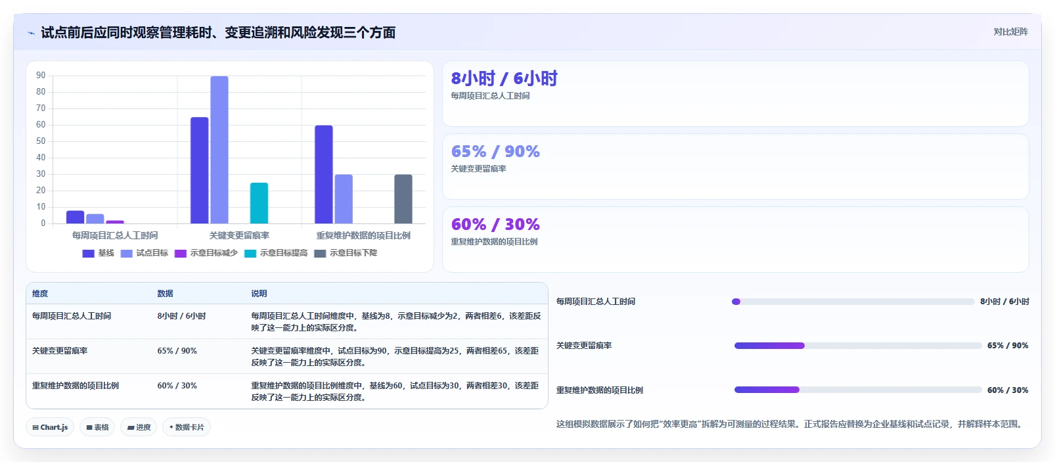Viewport: 1055px width, 462px height.
Task: Click the 数据 column header
Action: [x=165, y=294]
